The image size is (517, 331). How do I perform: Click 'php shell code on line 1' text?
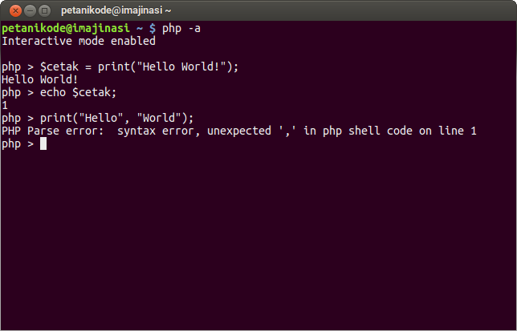pos(400,131)
